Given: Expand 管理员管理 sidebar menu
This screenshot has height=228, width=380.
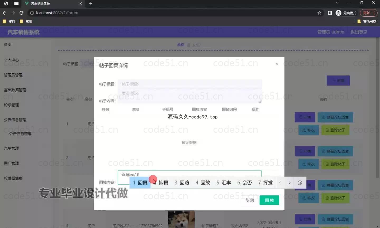Looking at the screenshot, I should pos(13,75).
